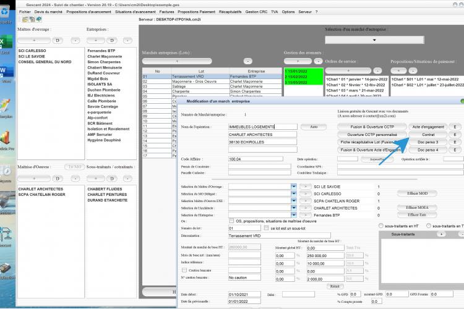Select SCI CARLESSO in Maîtres d'ouvrage list
This screenshot has height=309, width=464.
pyautogui.click(x=32, y=51)
